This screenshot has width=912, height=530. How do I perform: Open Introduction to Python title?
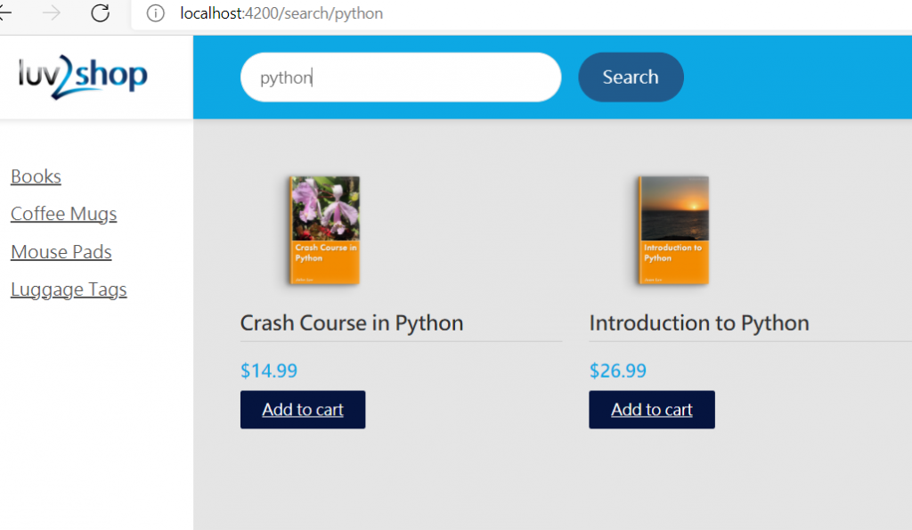699,322
